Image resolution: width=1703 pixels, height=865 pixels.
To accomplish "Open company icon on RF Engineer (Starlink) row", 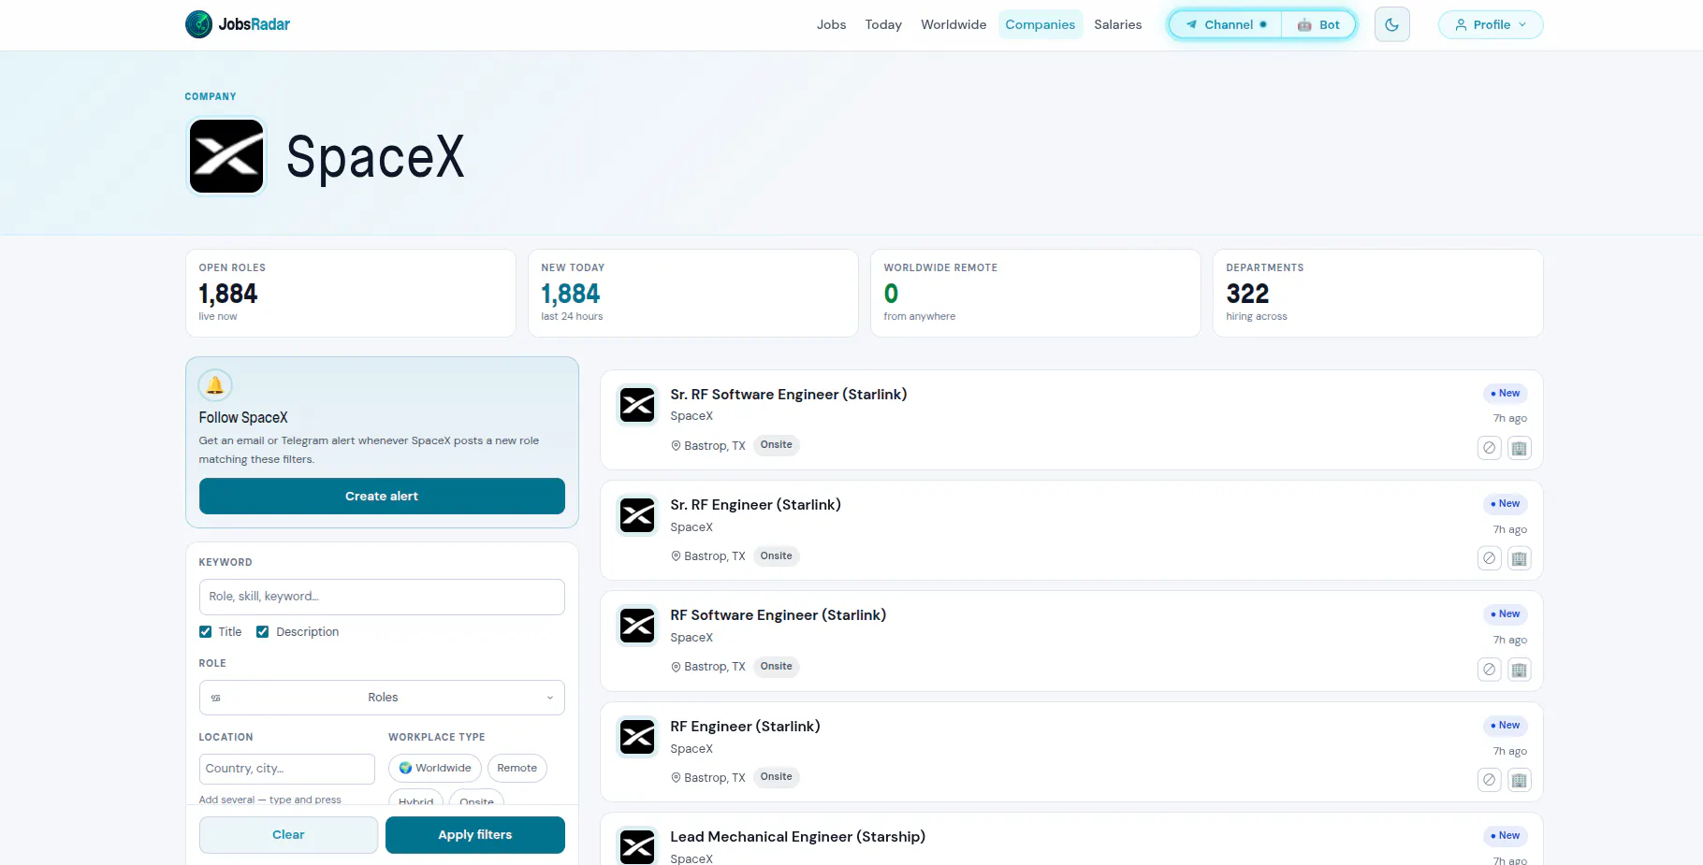I will [1519, 780].
